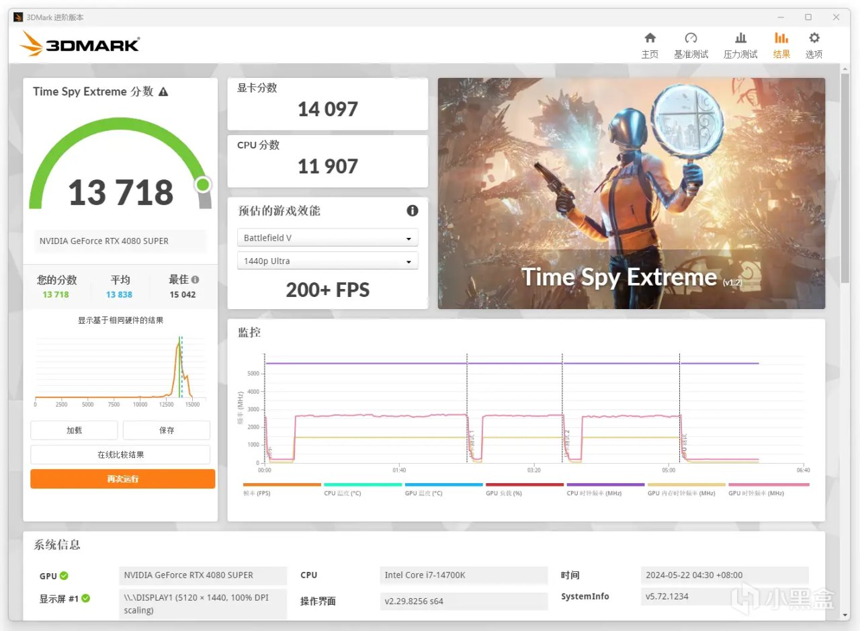860x631 pixels.
Task: Toggle the GPU 温度 legend swatch
Action: 444,485
